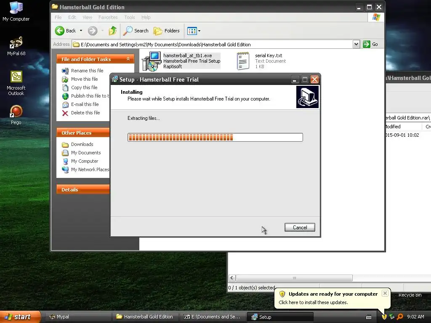Click Updates are ready balloon message
The width and height of the screenshot is (431, 323).
coord(333,294)
